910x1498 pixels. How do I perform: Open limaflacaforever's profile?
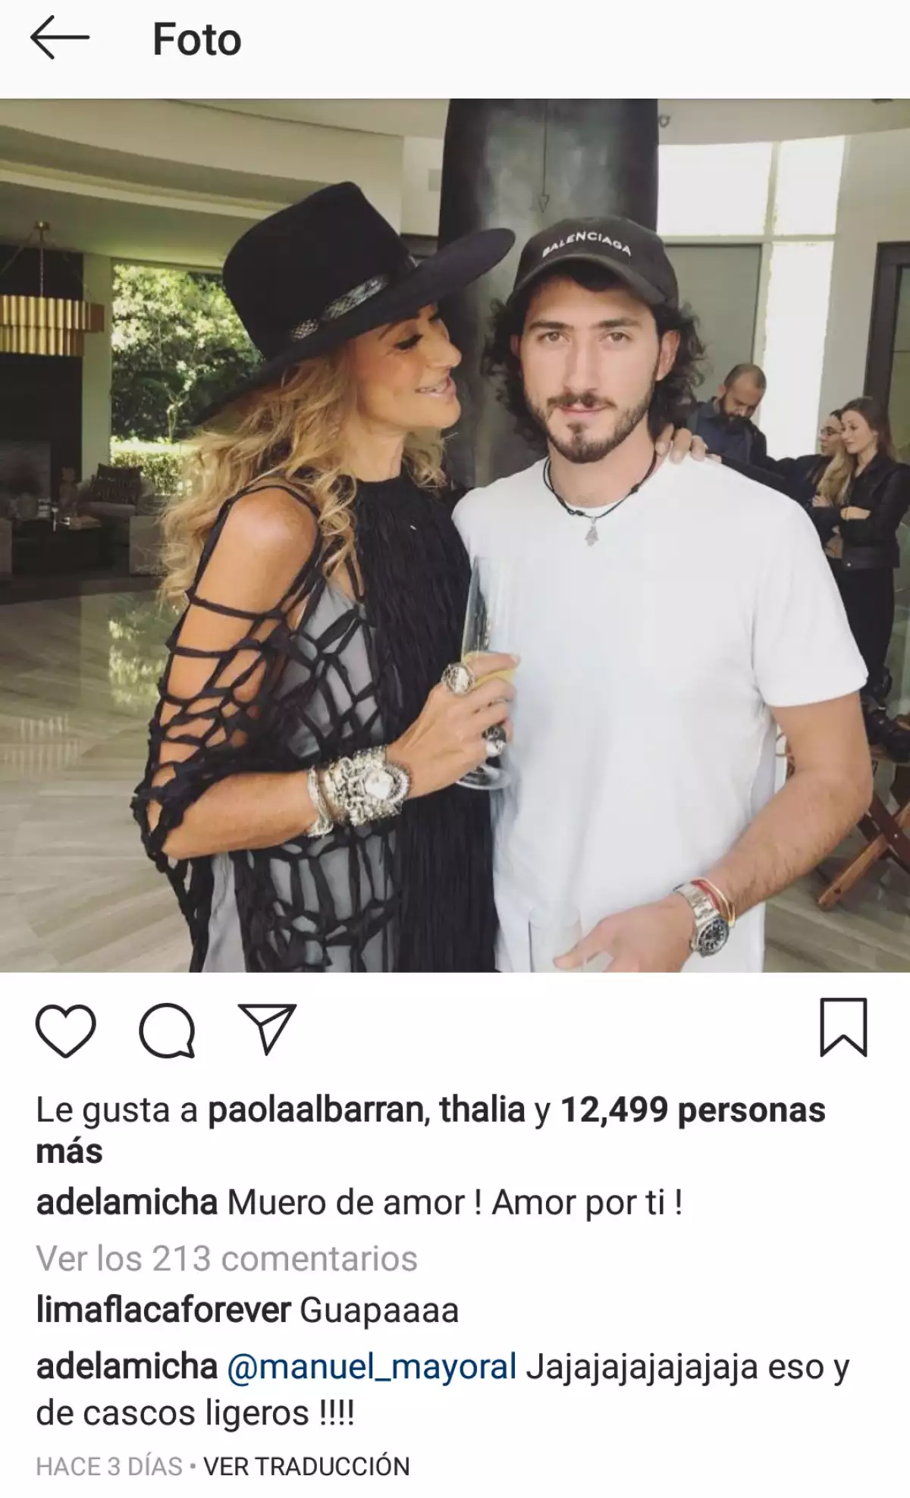point(164,1311)
